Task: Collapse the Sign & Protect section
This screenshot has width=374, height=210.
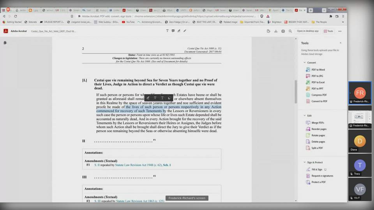Action: pos(304,162)
